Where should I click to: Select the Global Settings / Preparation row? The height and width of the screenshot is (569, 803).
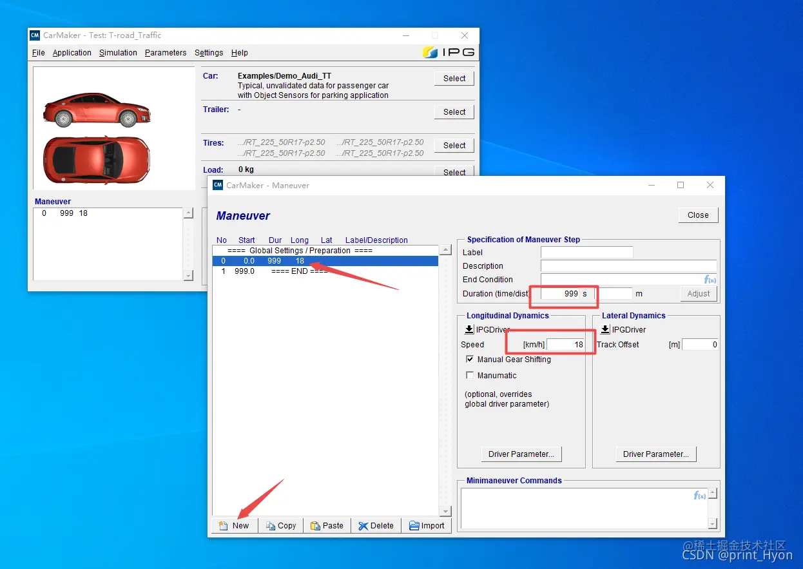325,251
